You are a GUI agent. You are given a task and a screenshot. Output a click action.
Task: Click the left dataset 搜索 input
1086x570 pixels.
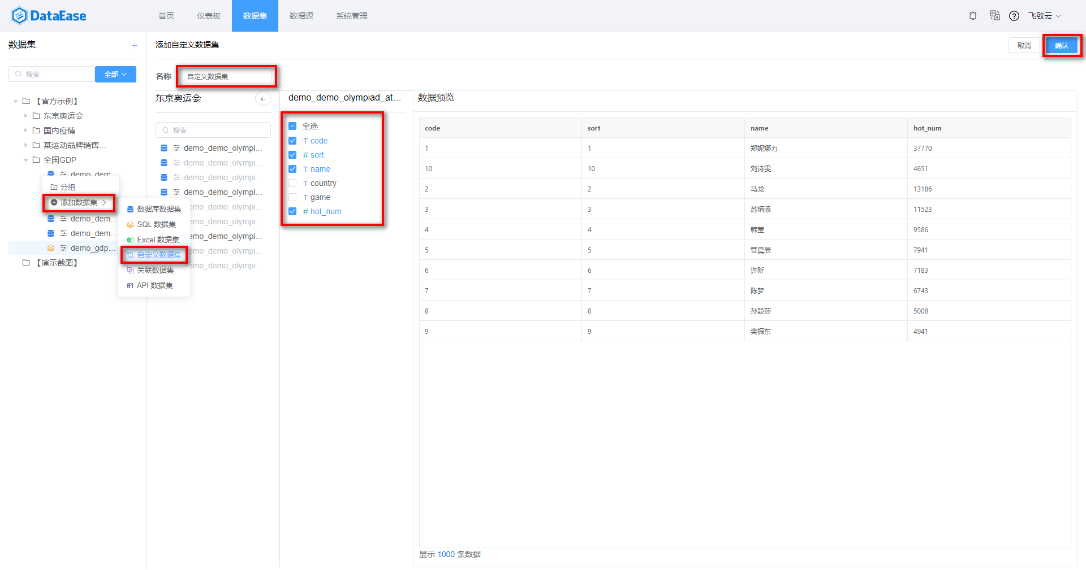(x=51, y=74)
